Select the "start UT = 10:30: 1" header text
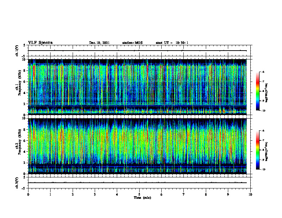Viewport: 282px width, 218px height. click(x=172, y=43)
